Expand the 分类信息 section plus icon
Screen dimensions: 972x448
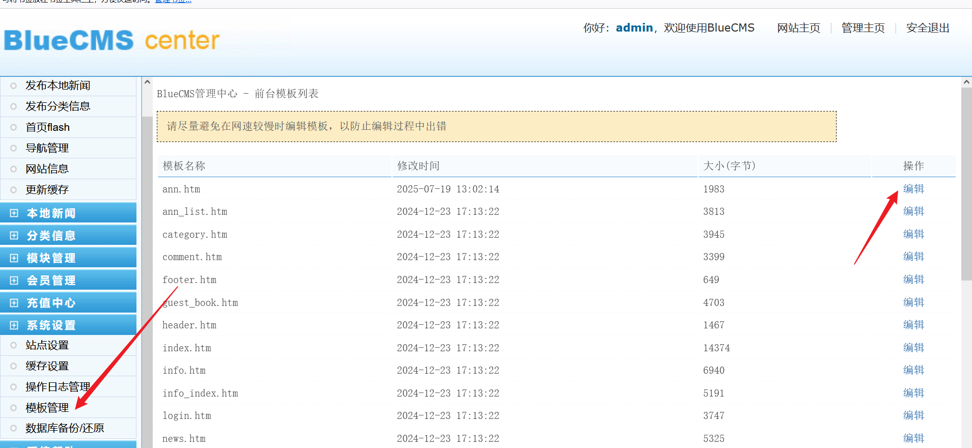pos(14,236)
